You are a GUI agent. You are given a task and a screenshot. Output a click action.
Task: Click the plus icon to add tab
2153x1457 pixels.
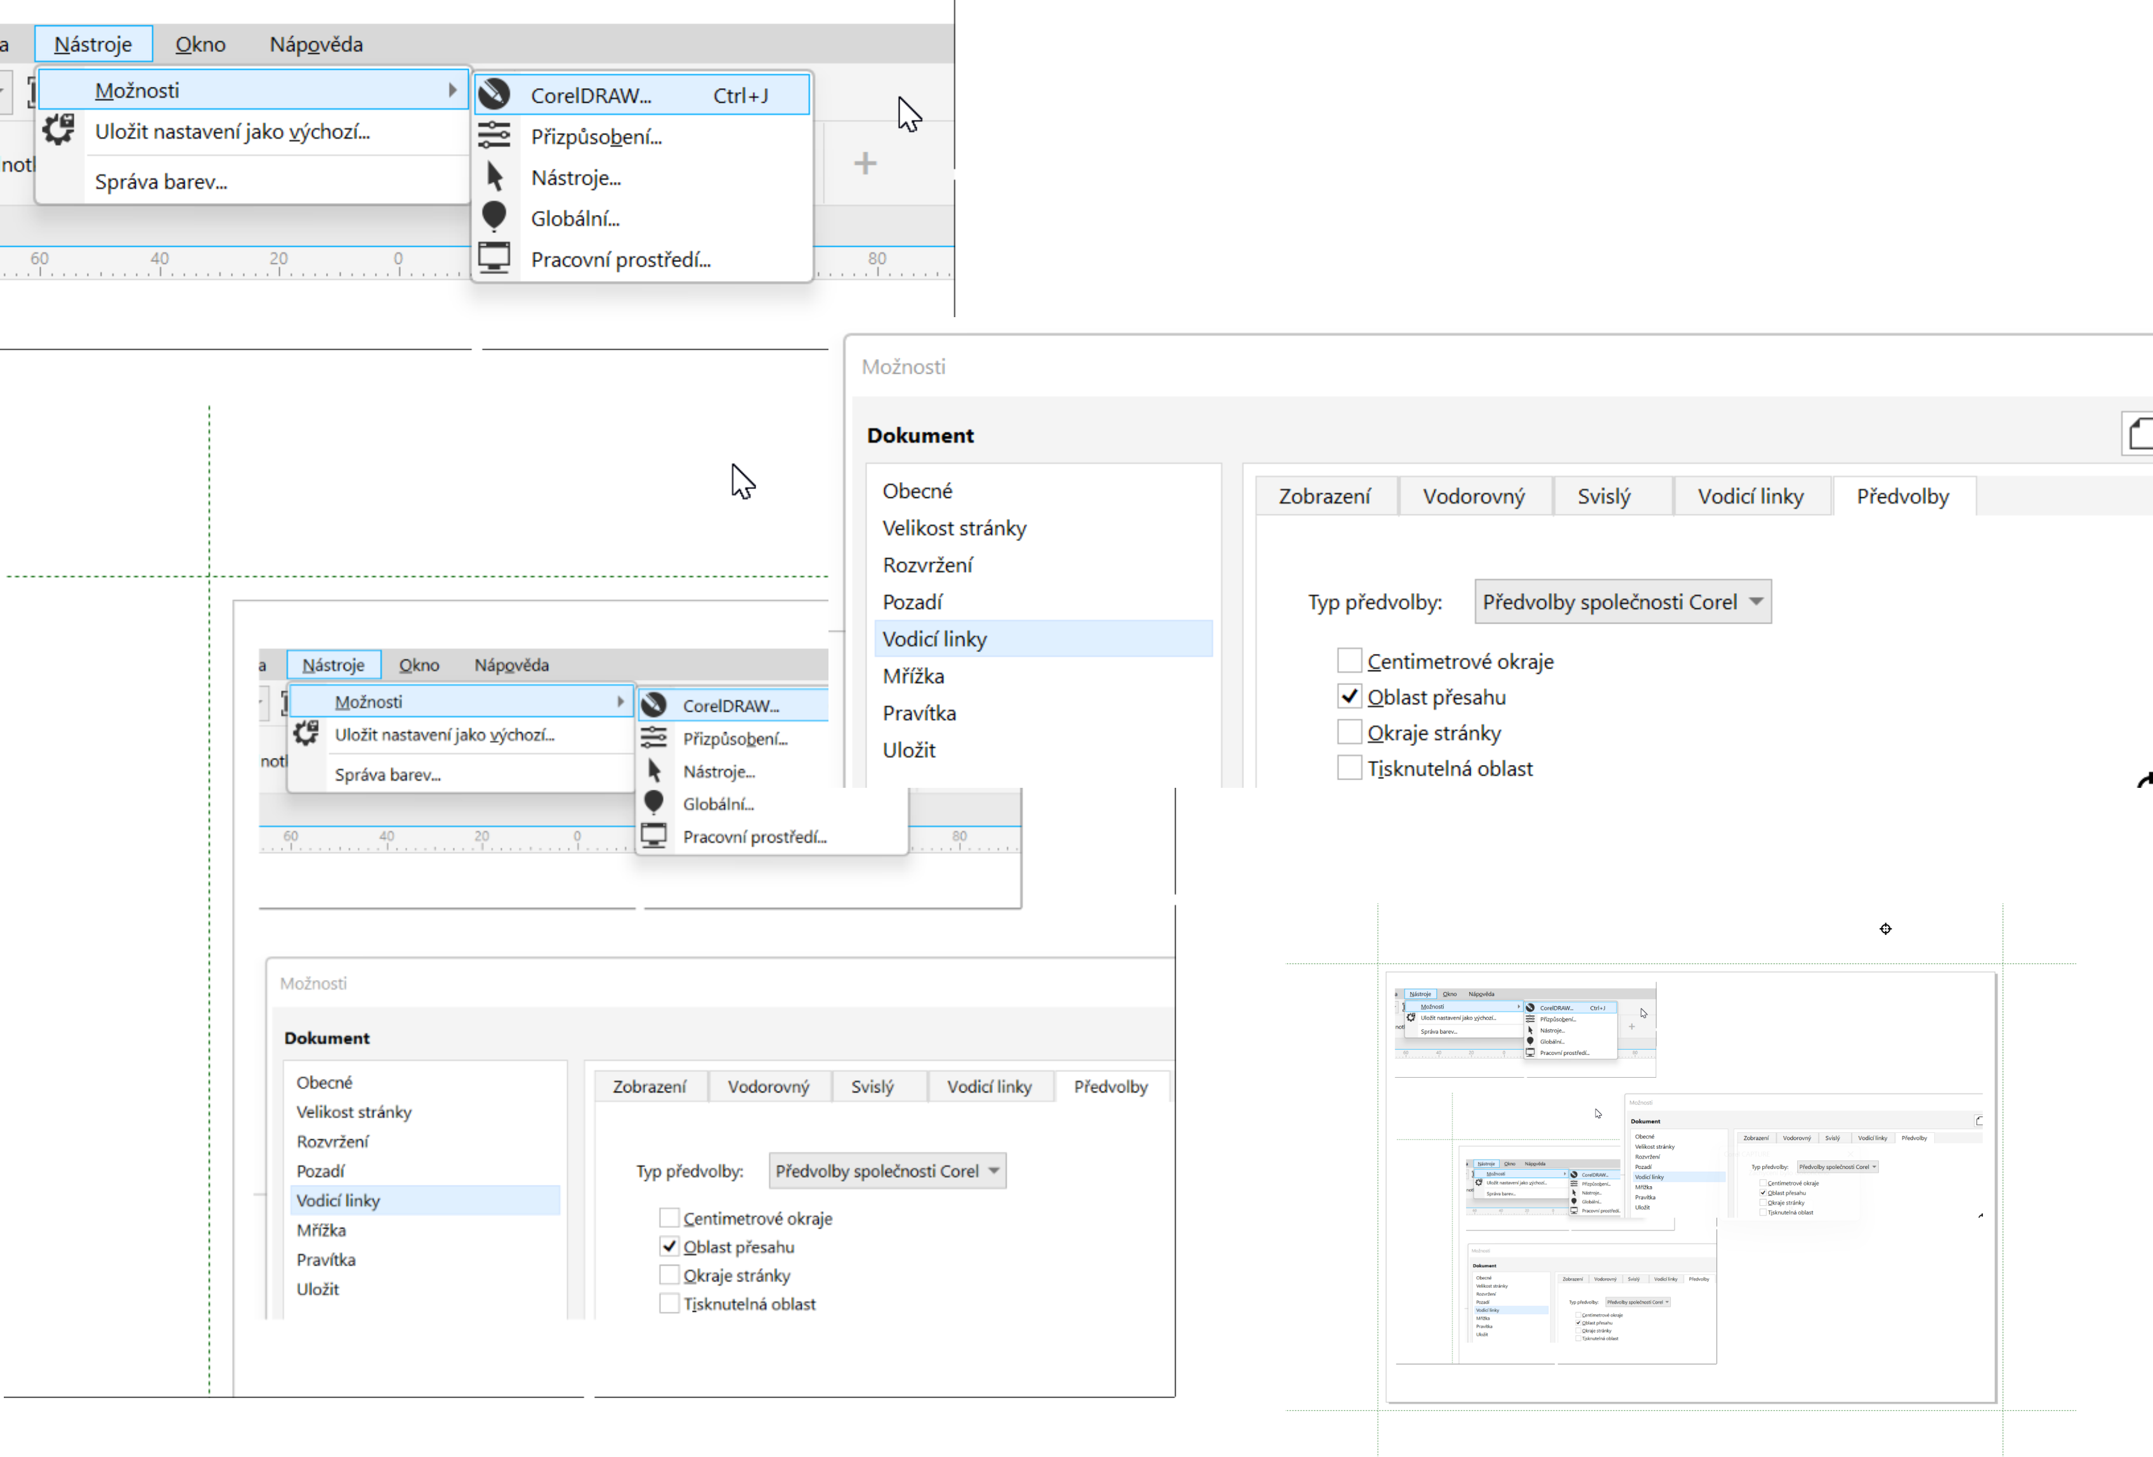(865, 164)
